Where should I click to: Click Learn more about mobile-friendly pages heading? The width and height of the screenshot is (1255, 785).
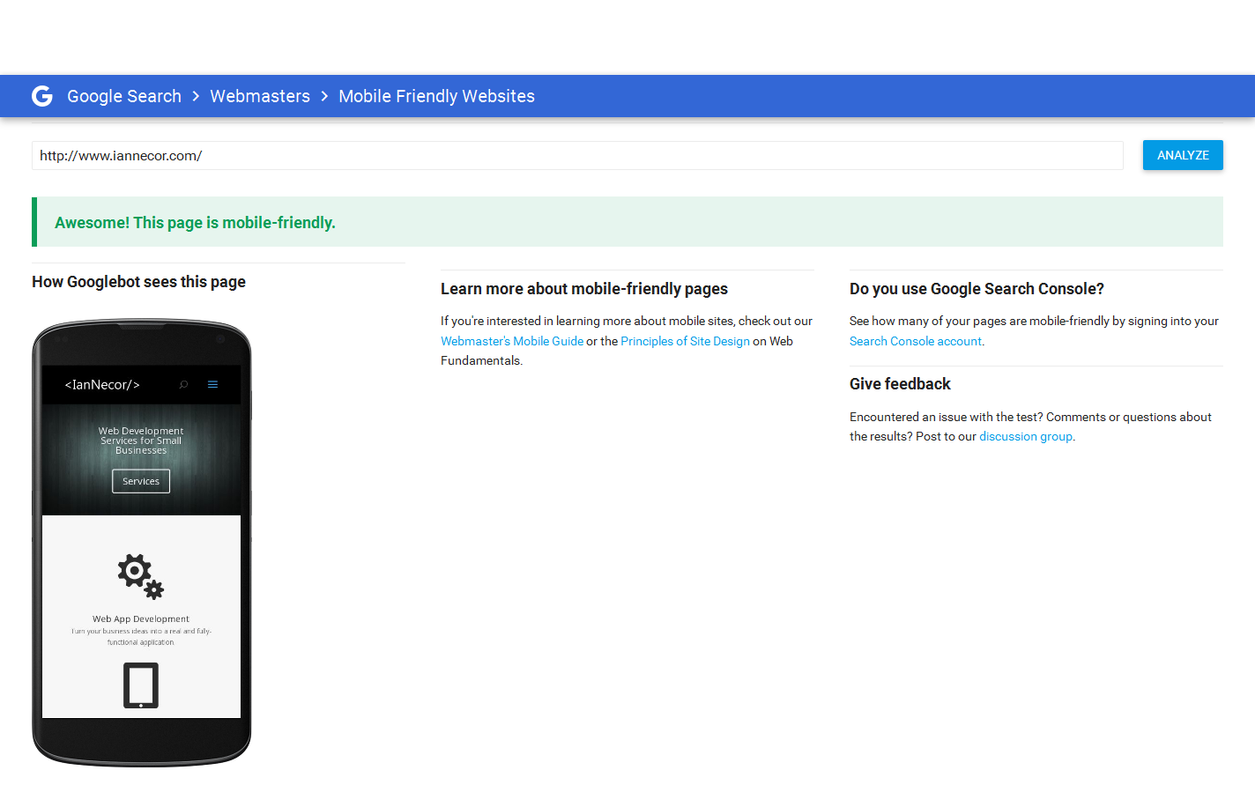tap(584, 289)
